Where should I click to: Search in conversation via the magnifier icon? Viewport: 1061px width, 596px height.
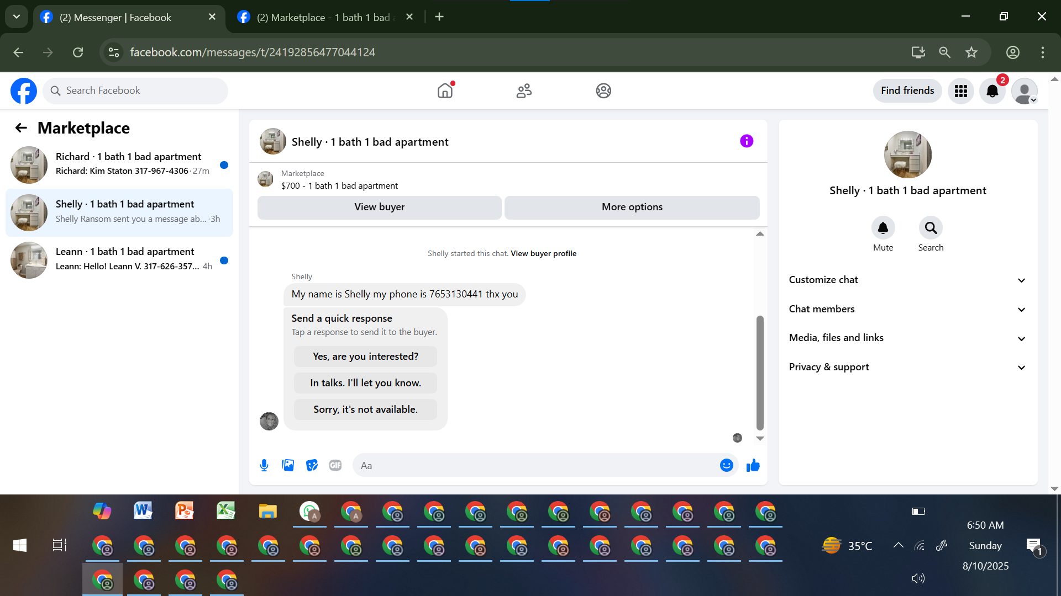click(931, 228)
